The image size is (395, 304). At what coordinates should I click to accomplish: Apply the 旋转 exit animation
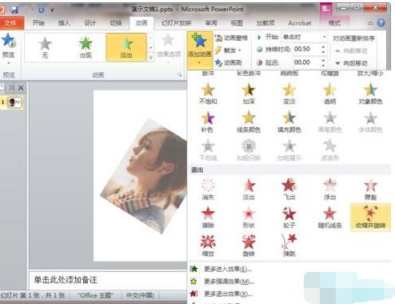pos(249,246)
